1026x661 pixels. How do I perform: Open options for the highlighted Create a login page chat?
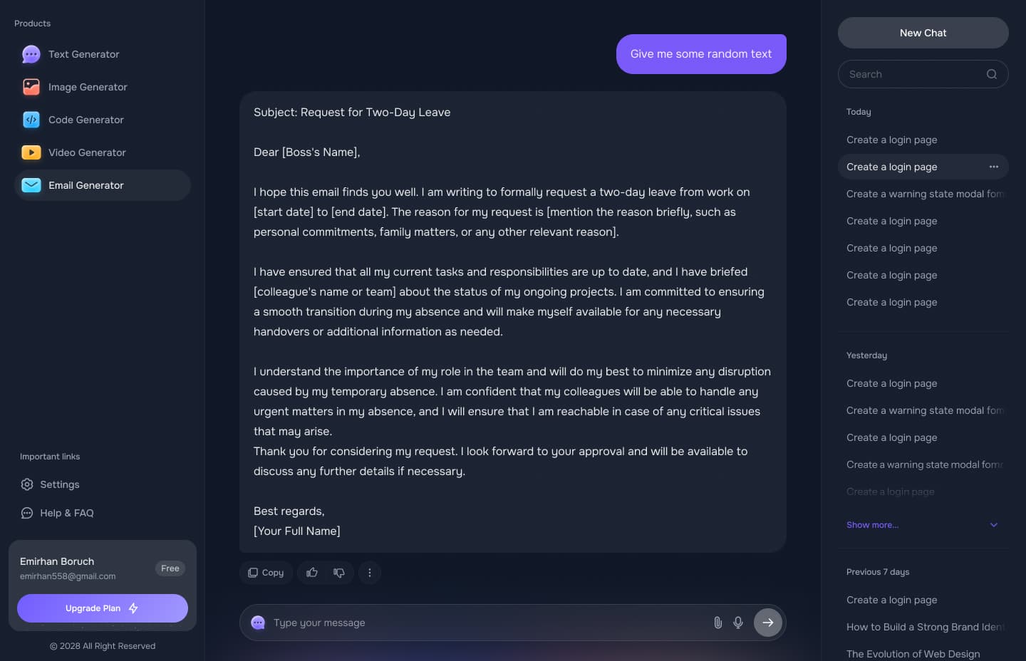(x=994, y=167)
